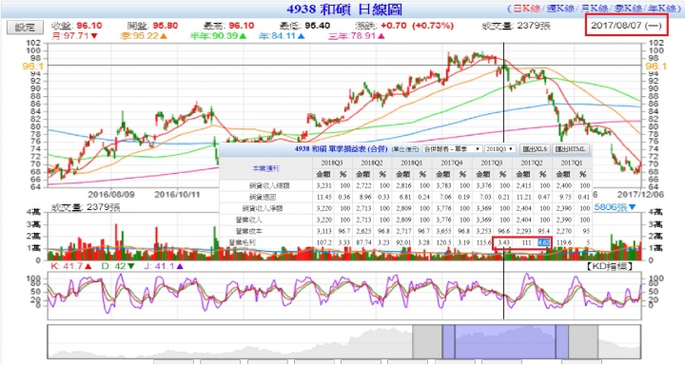Select the 2017Q3 column header
This screenshot has width=685, height=366.
click(492, 163)
